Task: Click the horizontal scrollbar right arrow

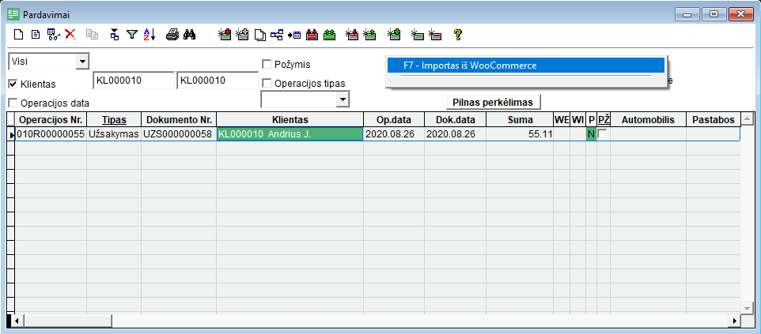Action: coord(734,321)
